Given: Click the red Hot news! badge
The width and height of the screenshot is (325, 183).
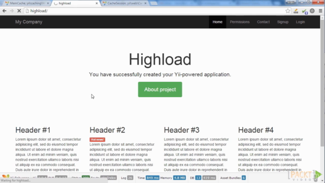Looking at the screenshot, I should coord(97,140).
